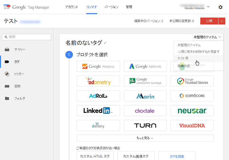The height and width of the screenshot is (160, 229).
Task: Select the Marin tag tile
Action: (x=145, y=96)
